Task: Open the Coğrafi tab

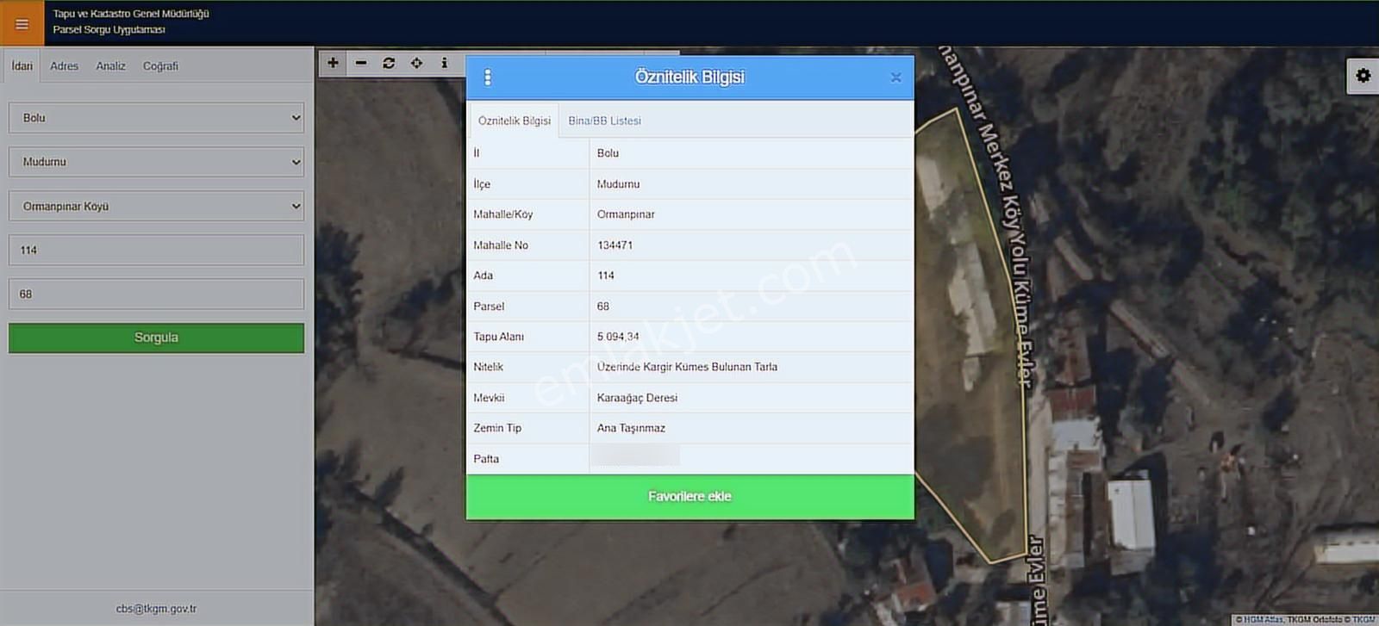Action: click(x=160, y=66)
